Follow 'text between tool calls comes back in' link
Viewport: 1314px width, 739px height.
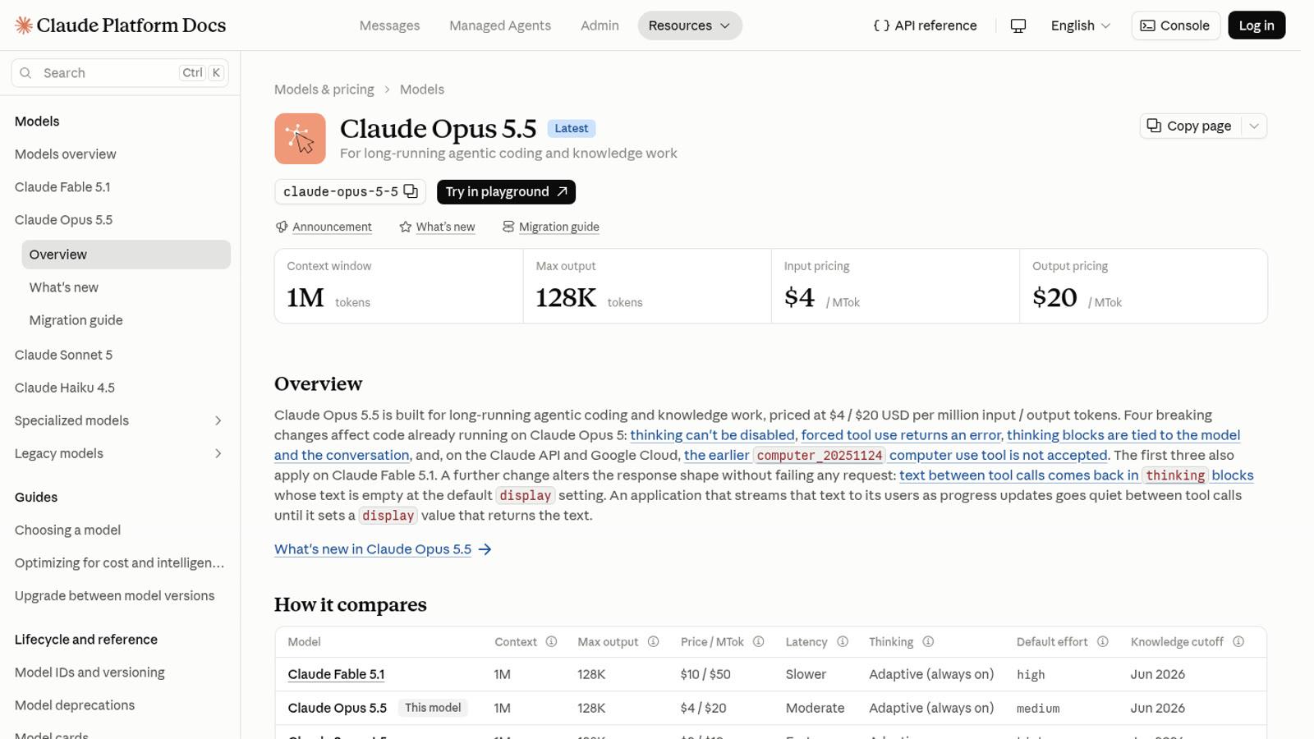(x=1018, y=475)
